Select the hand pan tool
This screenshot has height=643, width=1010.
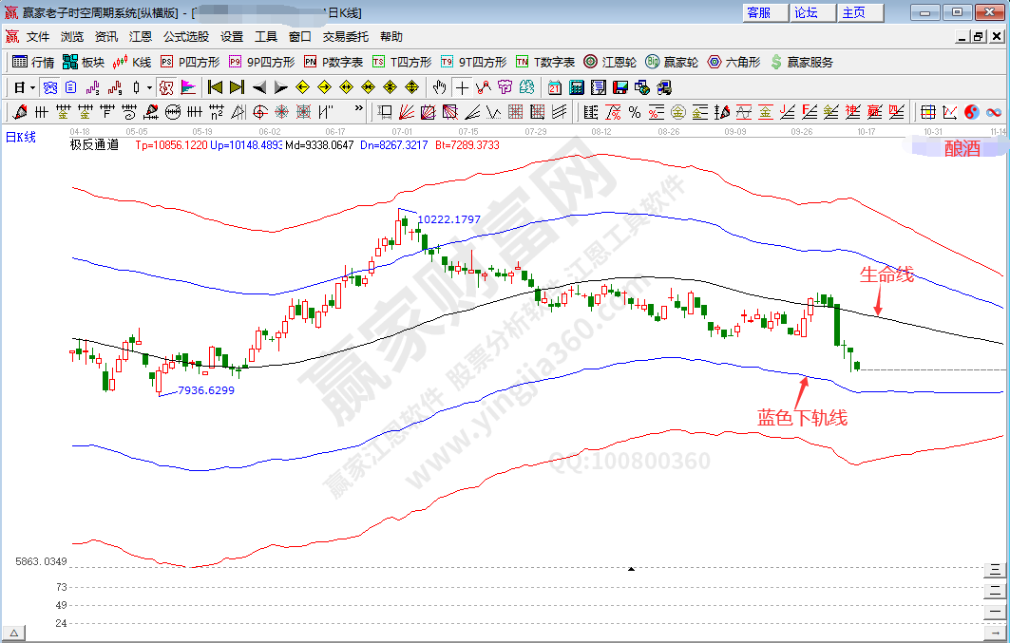coord(439,87)
